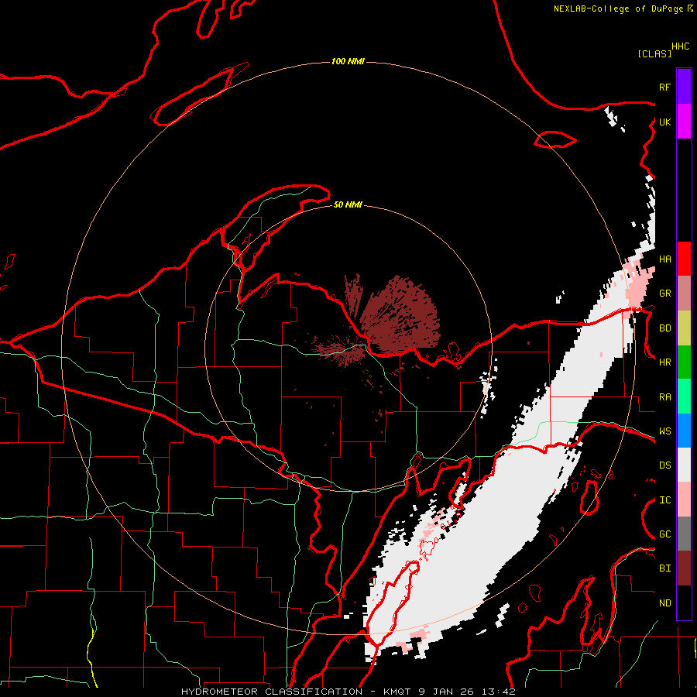Image resolution: width=697 pixels, height=697 pixels.
Task: Click the RF purple legend swatch
Action: [684, 86]
